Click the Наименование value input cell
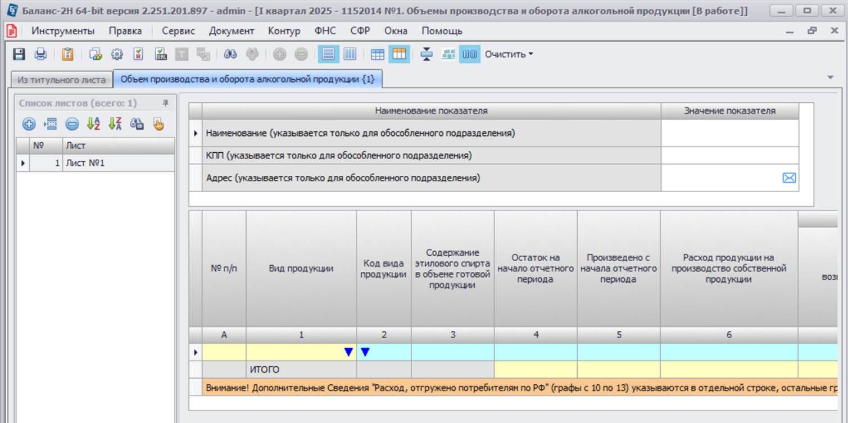848x423 pixels. click(x=729, y=133)
